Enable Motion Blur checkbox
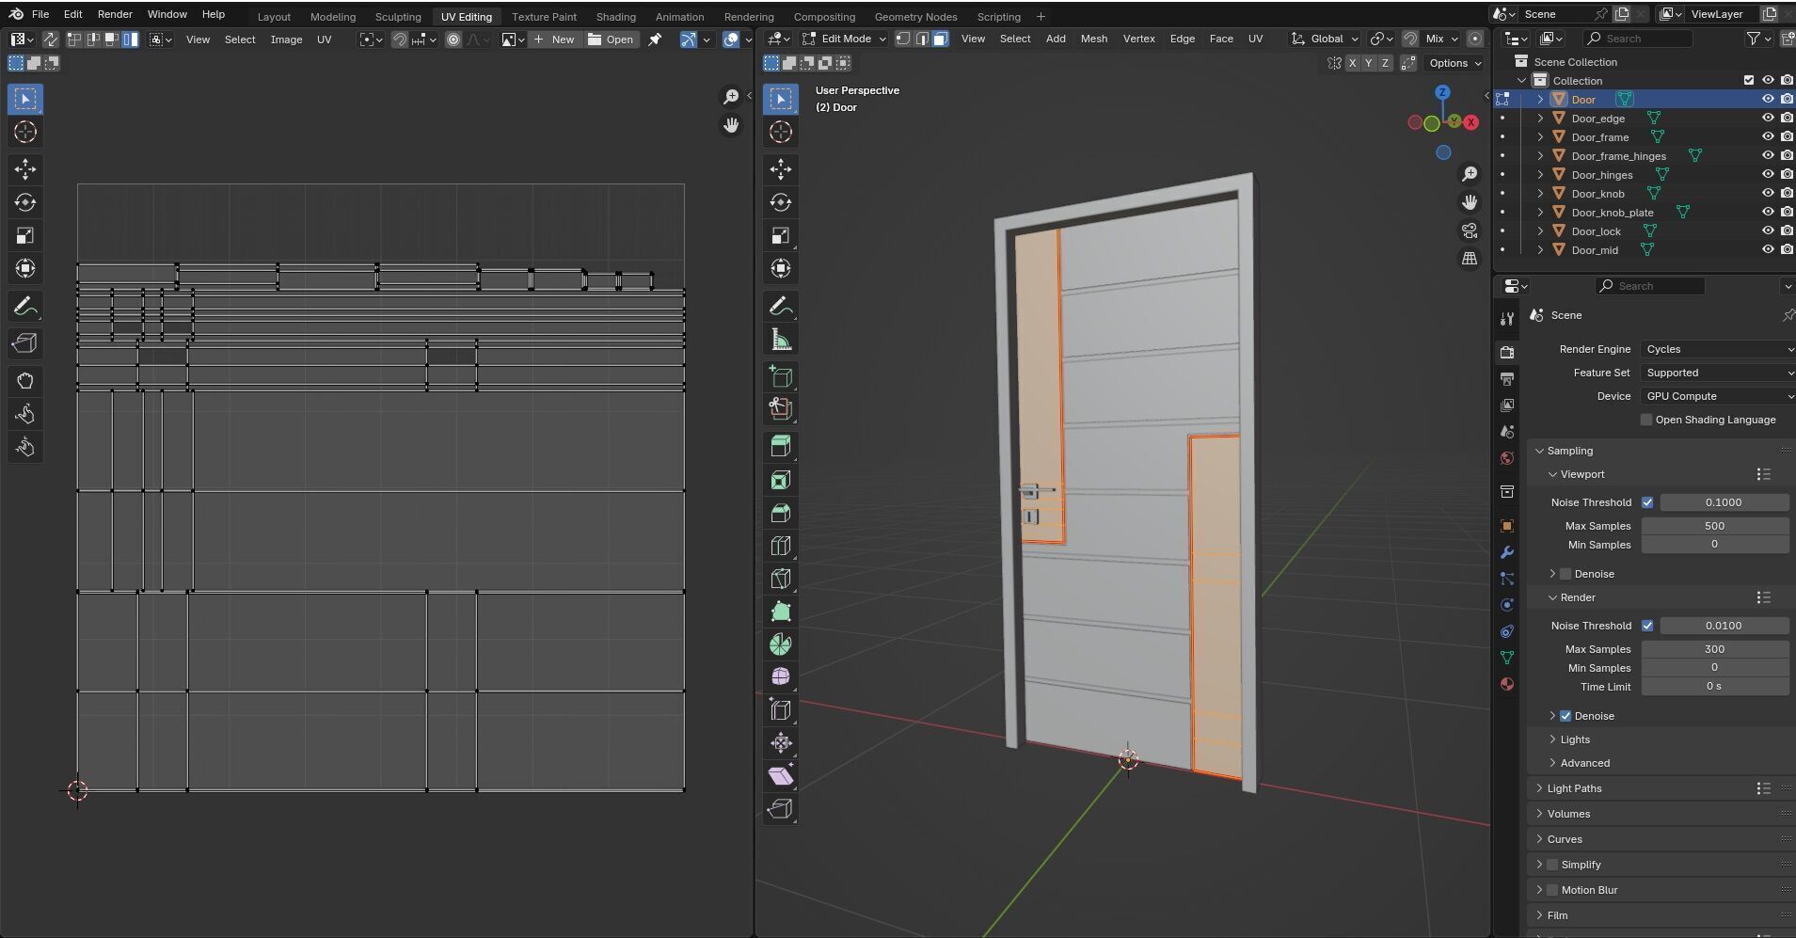Image resolution: width=1796 pixels, height=938 pixels. click(1552, 890)
